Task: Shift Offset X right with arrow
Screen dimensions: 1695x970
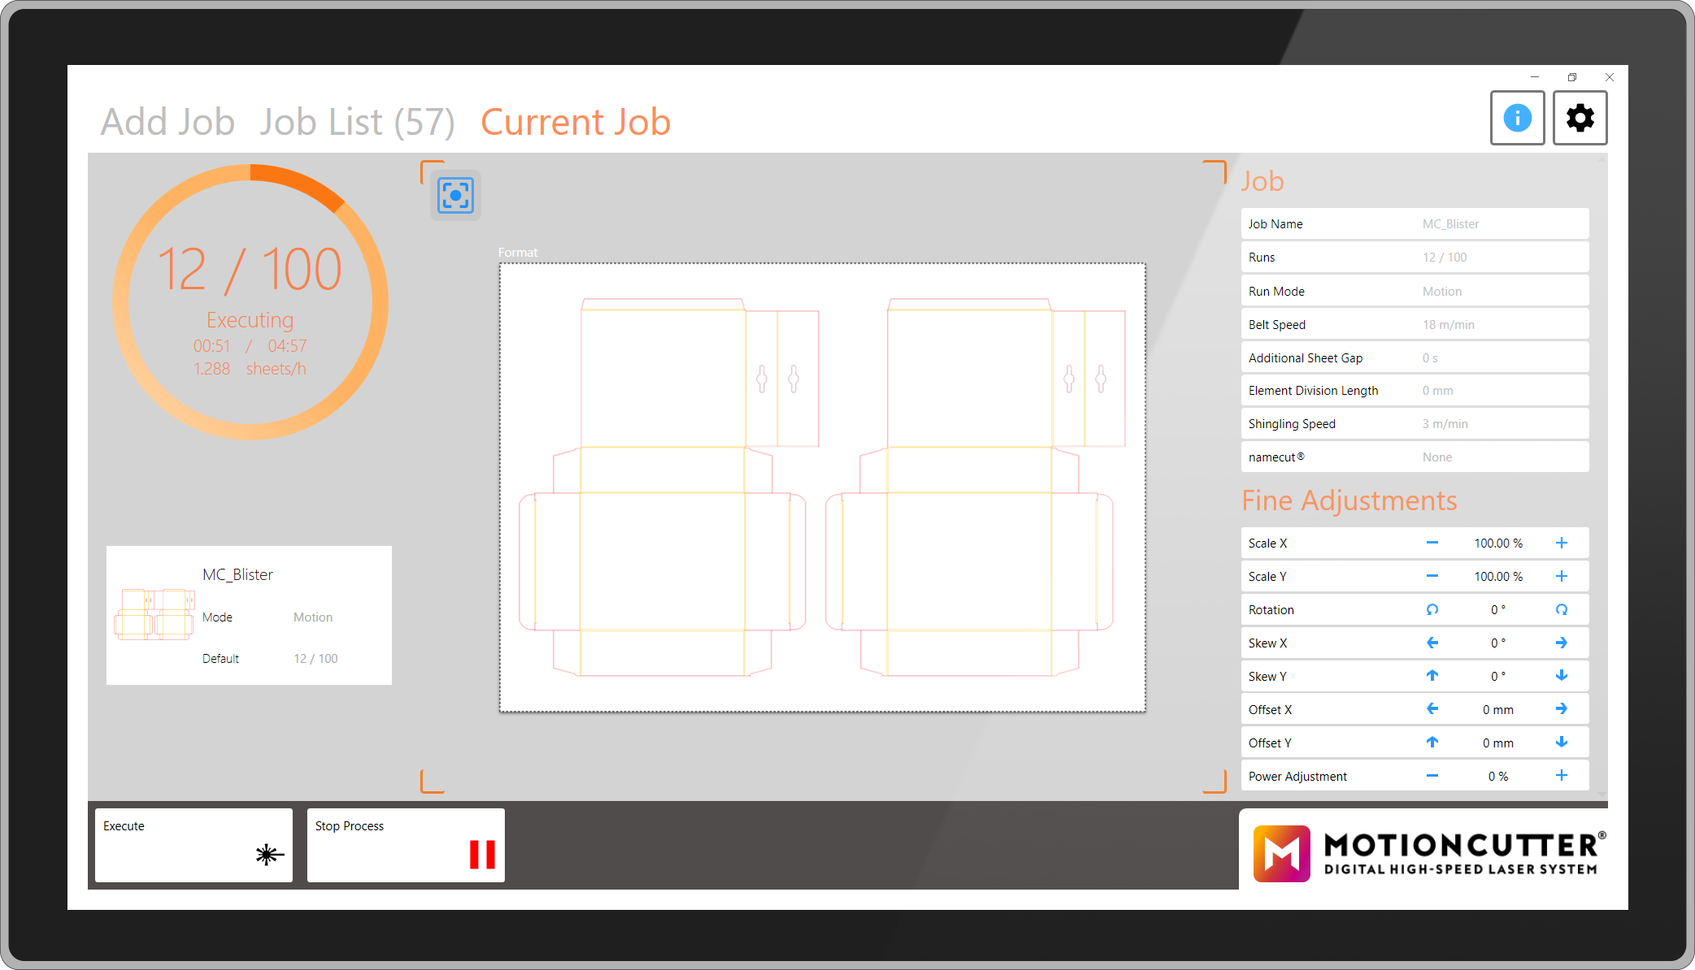Action: point(1562,709)
